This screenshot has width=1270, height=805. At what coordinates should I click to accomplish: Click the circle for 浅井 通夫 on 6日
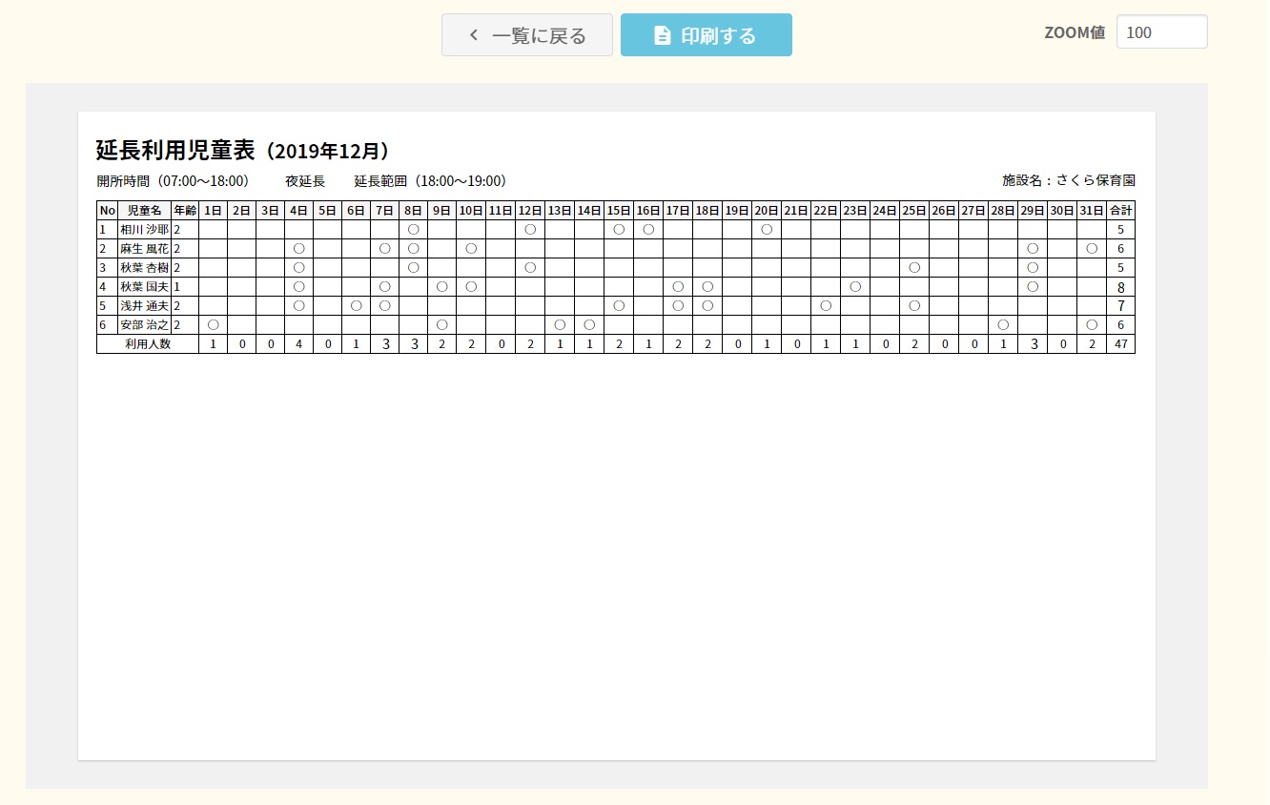click(356, 306)
